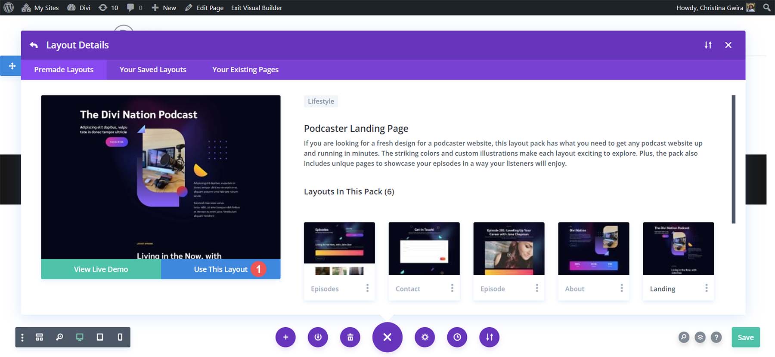Expand the builder settings three-dot menu
This screenshot has height=357, width=775.
[x=22, y=337]
